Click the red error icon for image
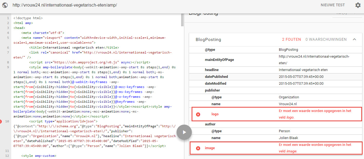 pos(198,148)
